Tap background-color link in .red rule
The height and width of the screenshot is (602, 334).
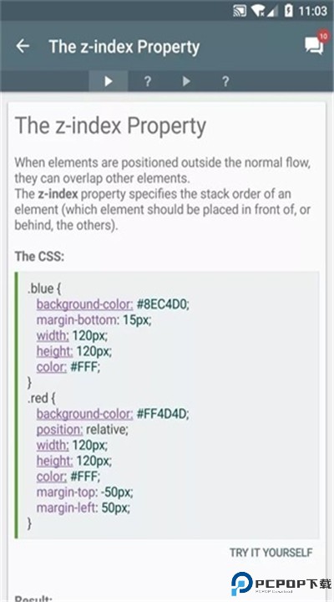point(84,414)
